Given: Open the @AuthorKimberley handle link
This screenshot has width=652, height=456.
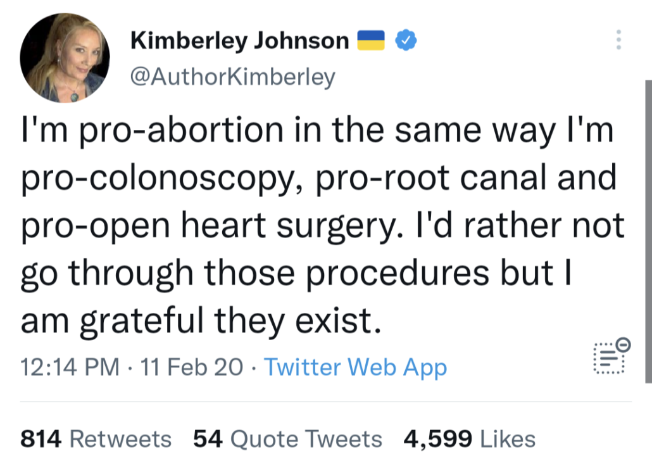Looking at the screenshot, I should 232,77.
